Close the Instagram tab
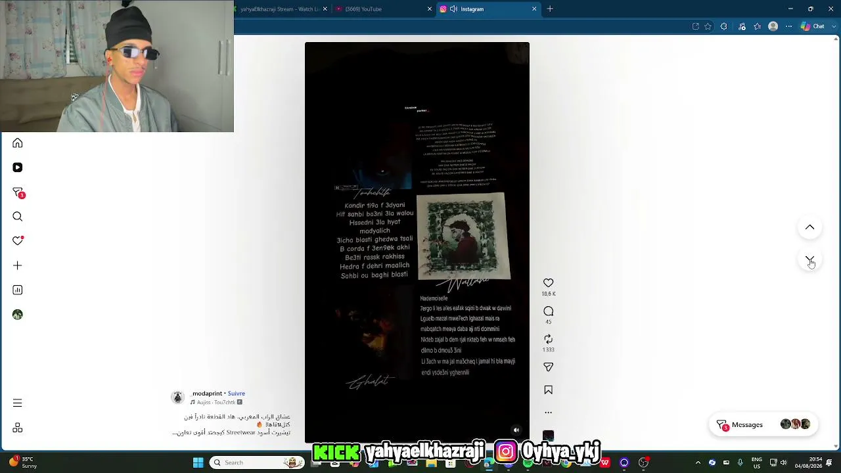This screenshot has width=841, height=473. click(534, 9)
